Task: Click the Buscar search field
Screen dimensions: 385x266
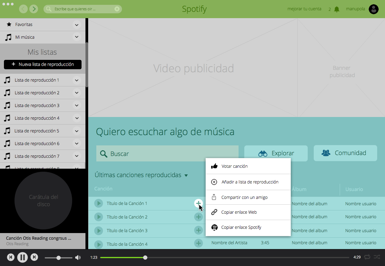Action: coord(167,154)
